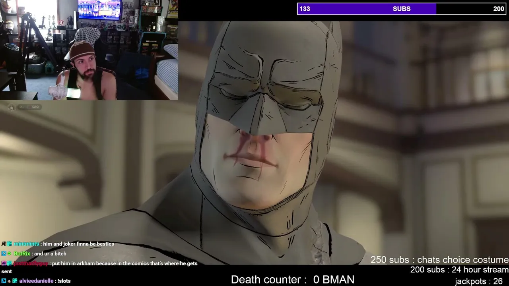
Task: Click the green verified checkmark beside BotRix
Action: pyautogui.click(x=10, y=253)
